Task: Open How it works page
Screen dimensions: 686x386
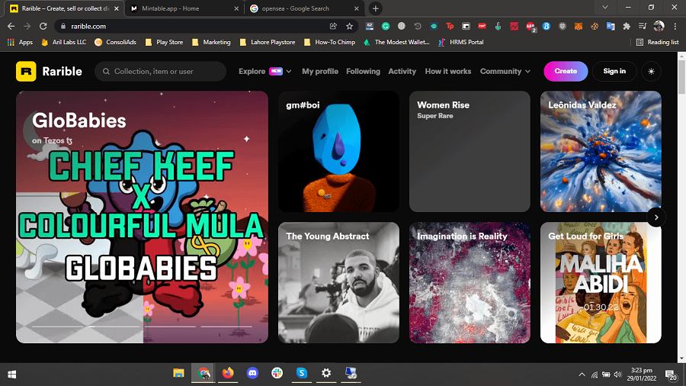Action: (448, 72)
